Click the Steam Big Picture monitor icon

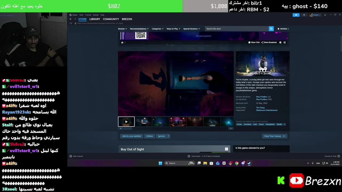point(325,15)
